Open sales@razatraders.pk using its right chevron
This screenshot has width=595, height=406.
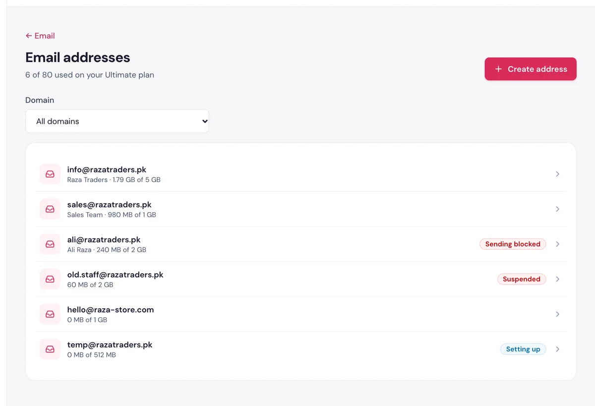click(557, 209)
